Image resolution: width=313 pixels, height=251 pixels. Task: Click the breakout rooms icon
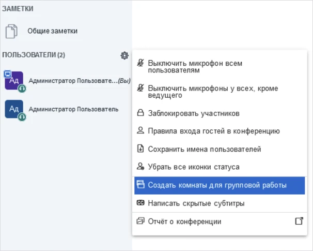point(140,184)
